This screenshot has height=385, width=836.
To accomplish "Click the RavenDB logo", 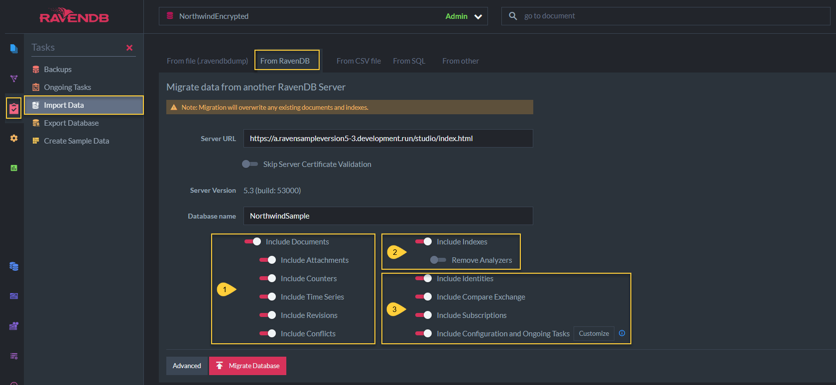I will [74, 16].
